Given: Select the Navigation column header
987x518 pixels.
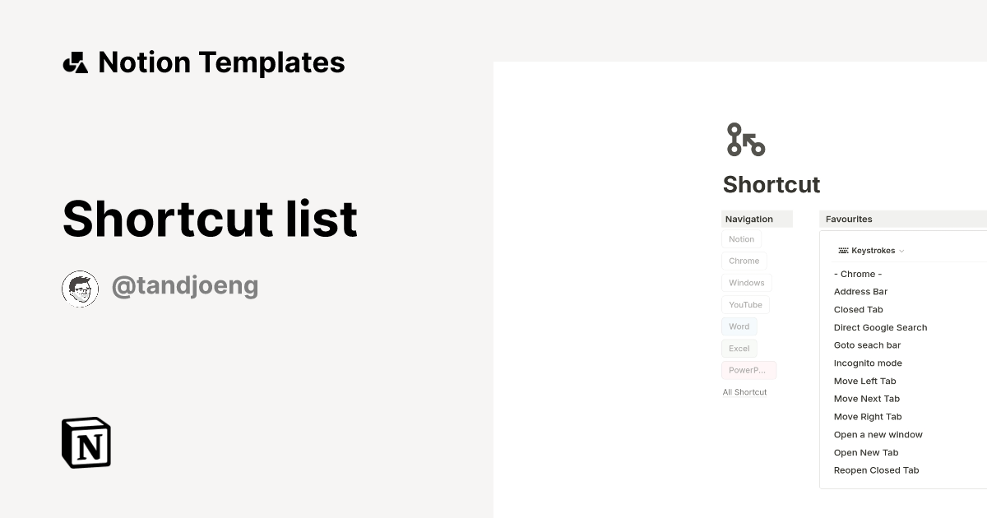Looking at the screenshot, I should 748,219.
